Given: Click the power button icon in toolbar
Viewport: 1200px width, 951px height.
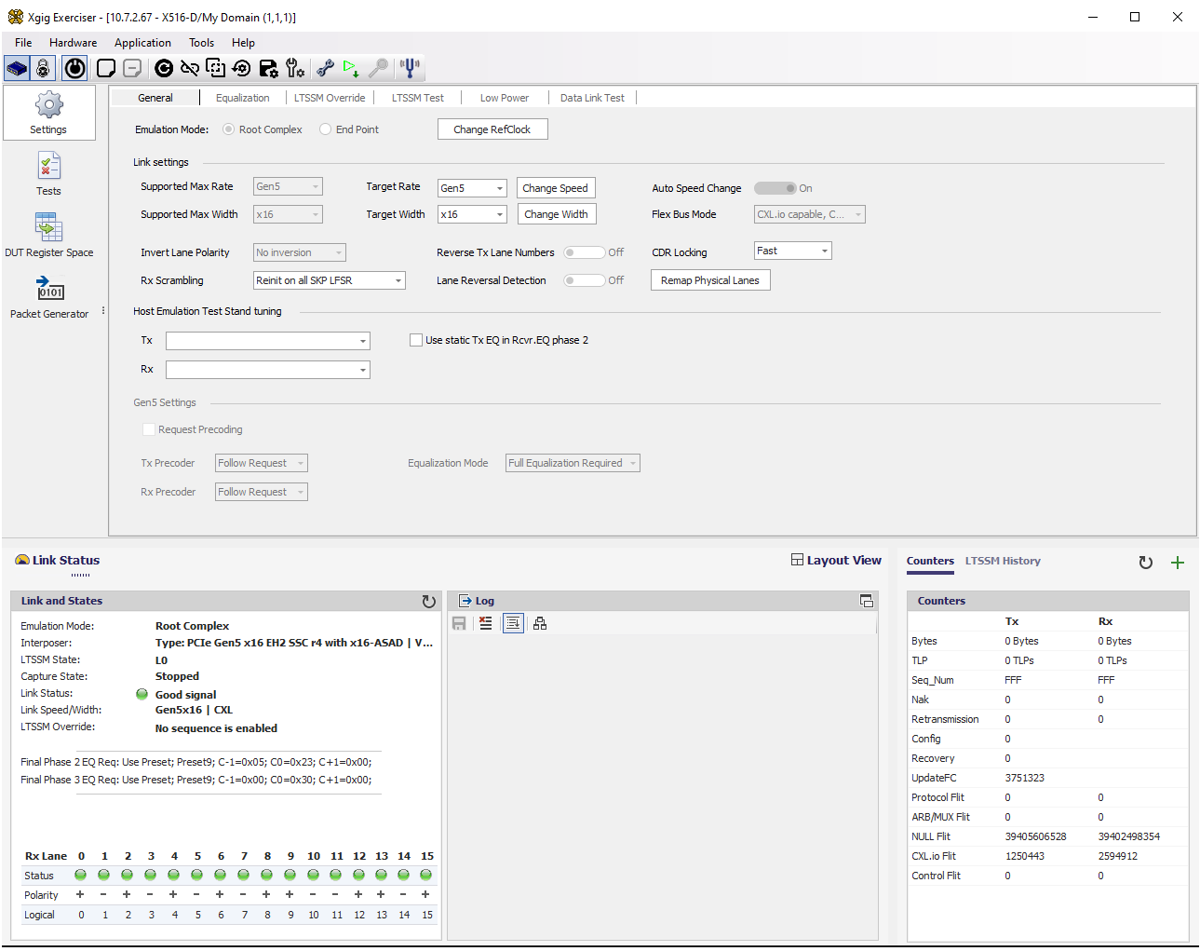Looking at the screenshot, I should click(74, 68).
